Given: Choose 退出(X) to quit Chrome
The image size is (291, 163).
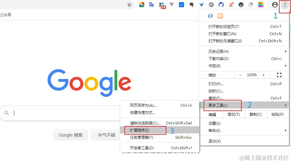Looking at the screenshot, I should click(x=244, y=141).
